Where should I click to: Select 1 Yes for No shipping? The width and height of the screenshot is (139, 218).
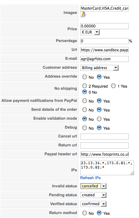(113, 86)
